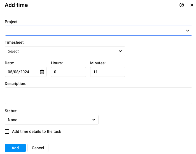This screenshot has height=154, width=196.
Task: Click the Add time dialog title
Action: tap(16, 5)
